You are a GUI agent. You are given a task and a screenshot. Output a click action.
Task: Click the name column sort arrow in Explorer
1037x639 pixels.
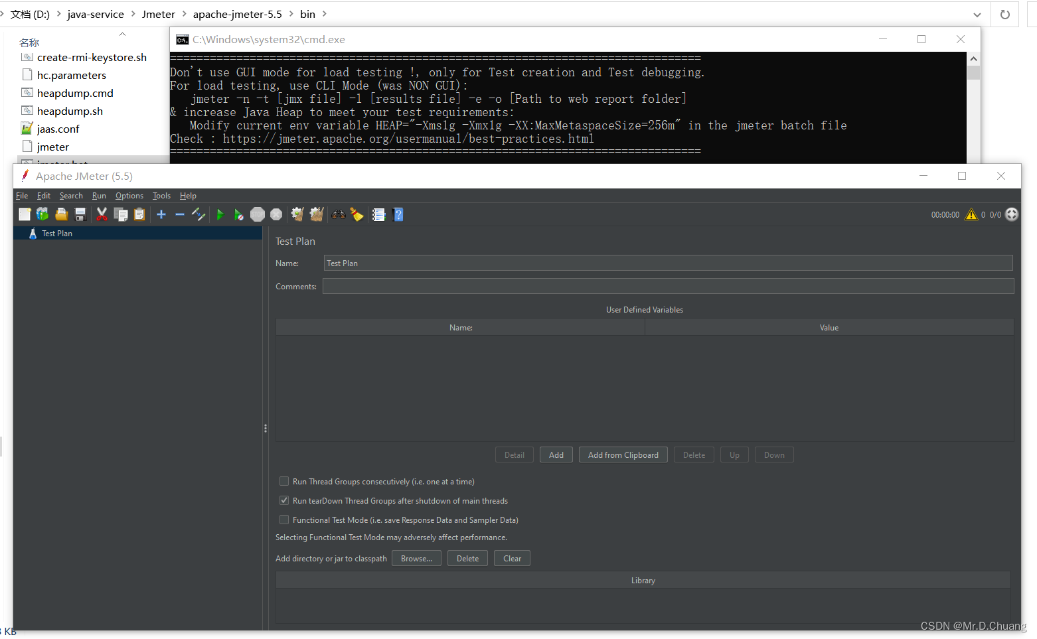click(x=122, y=34)
